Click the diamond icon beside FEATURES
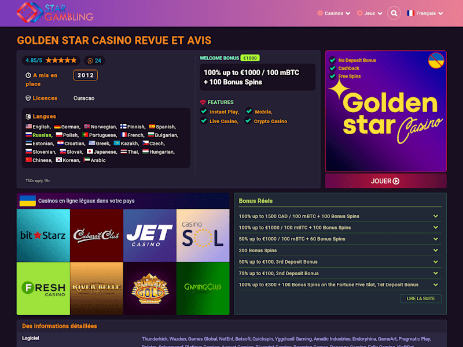Screen dimensions: 463x347 203,102
